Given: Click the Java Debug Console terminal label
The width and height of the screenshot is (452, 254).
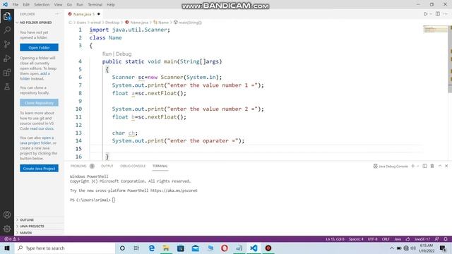Looking at the screenshot, I should pyautogui.click(x=391, y=167).
